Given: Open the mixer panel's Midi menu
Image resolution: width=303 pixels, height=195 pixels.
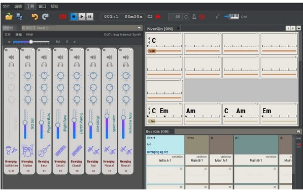Looking at the screenshot, I should [x=29, y=35].
